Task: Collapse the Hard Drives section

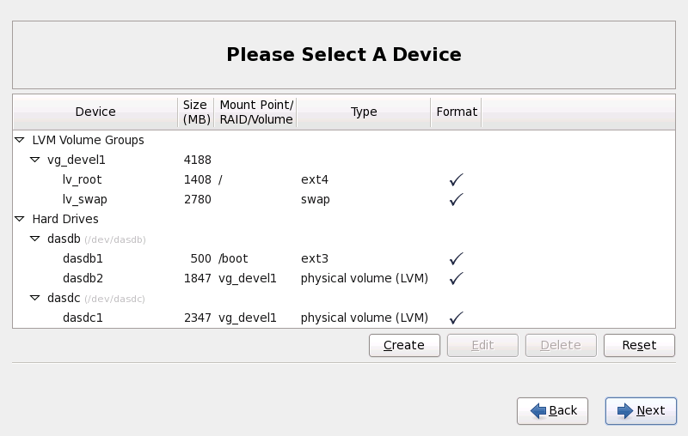Action: pos(21,219)
